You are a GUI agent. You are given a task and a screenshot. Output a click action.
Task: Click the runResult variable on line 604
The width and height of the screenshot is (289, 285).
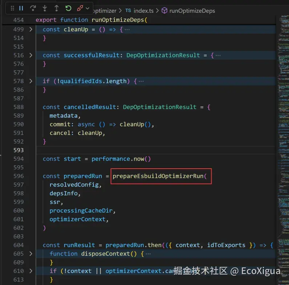tap(79, 245)
